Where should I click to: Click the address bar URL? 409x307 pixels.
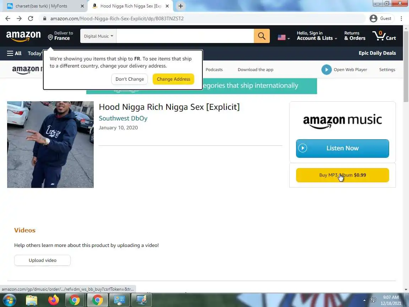coord(117,18)
